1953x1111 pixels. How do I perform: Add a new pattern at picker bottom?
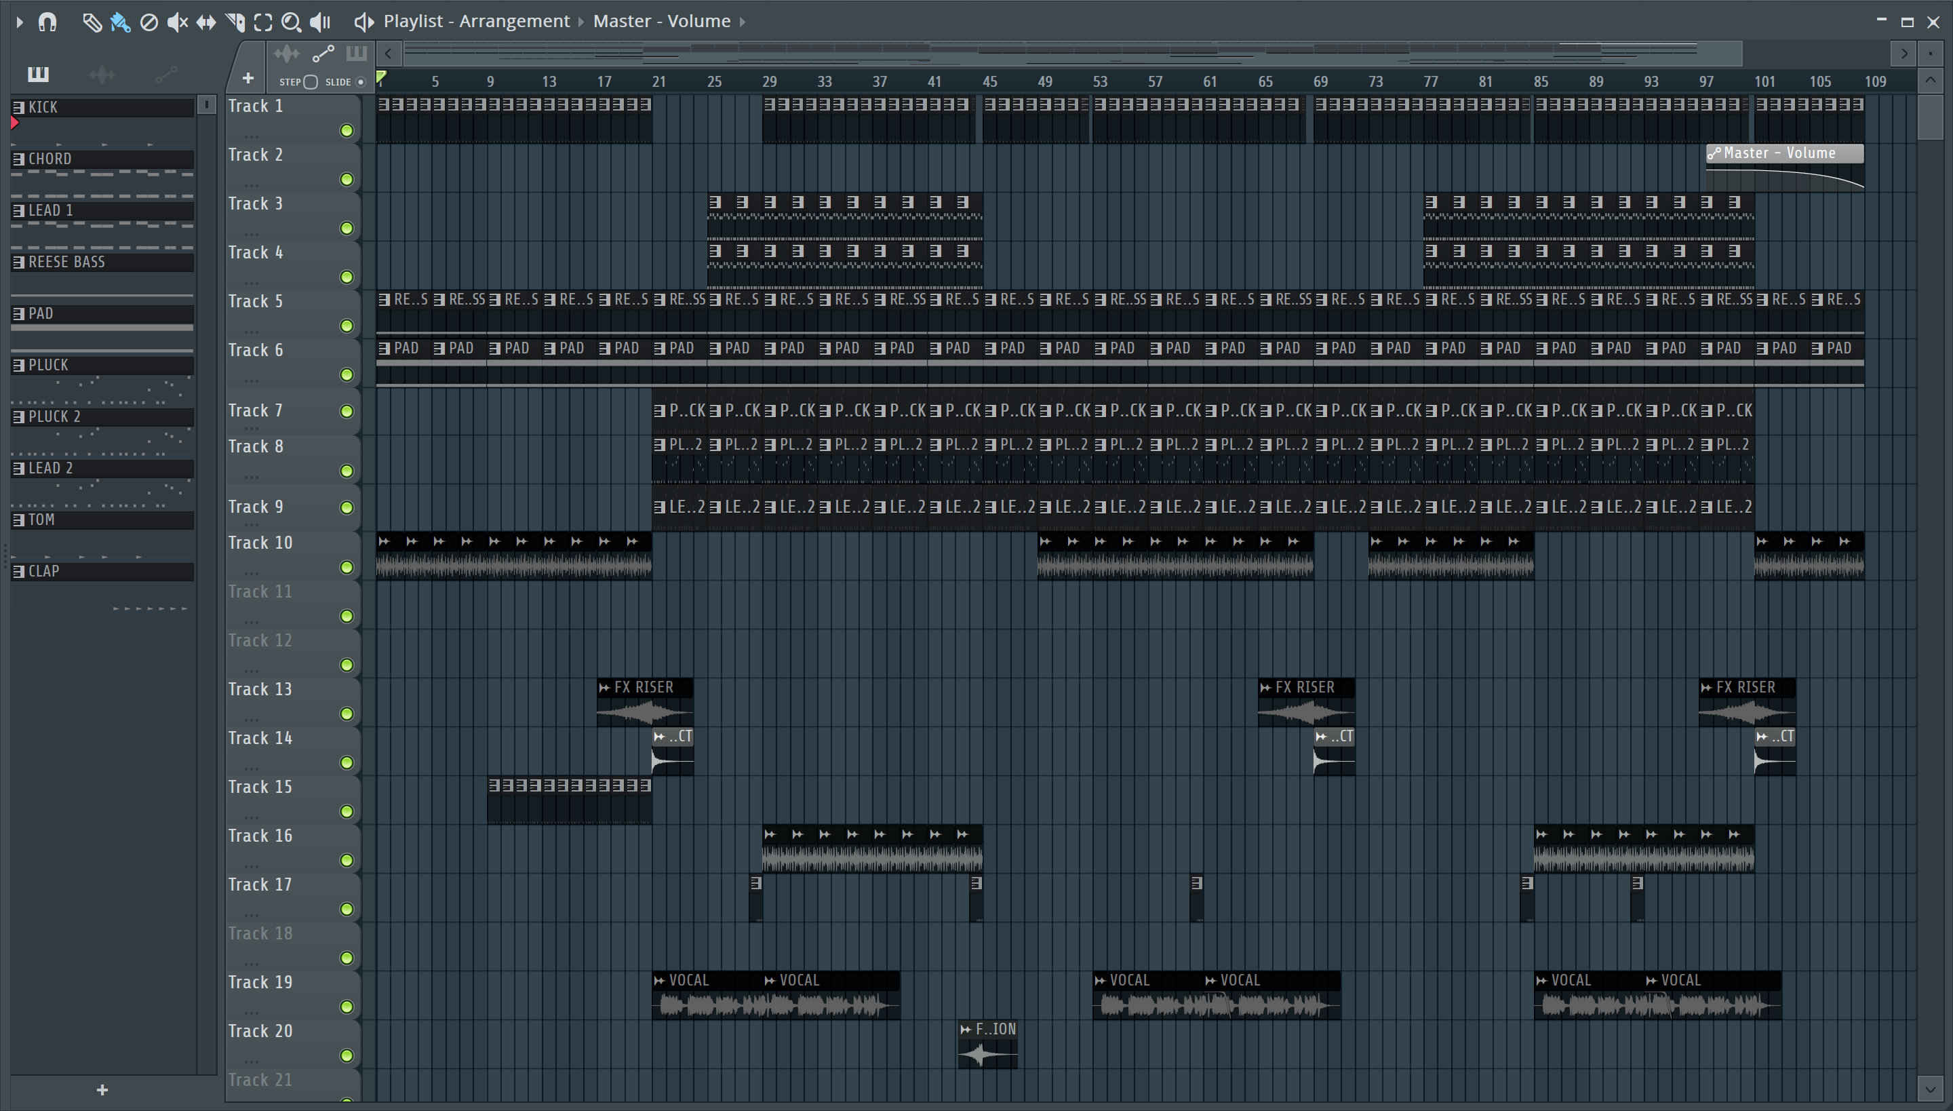tap(102, 1089)
